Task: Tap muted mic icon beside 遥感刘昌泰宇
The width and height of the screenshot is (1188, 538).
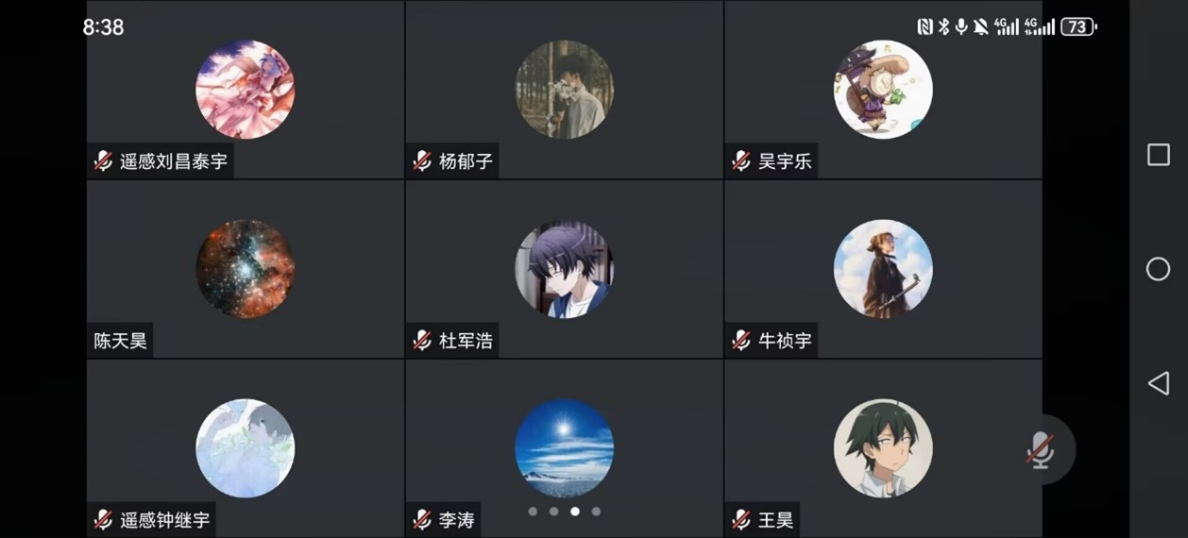Action: 103,161
